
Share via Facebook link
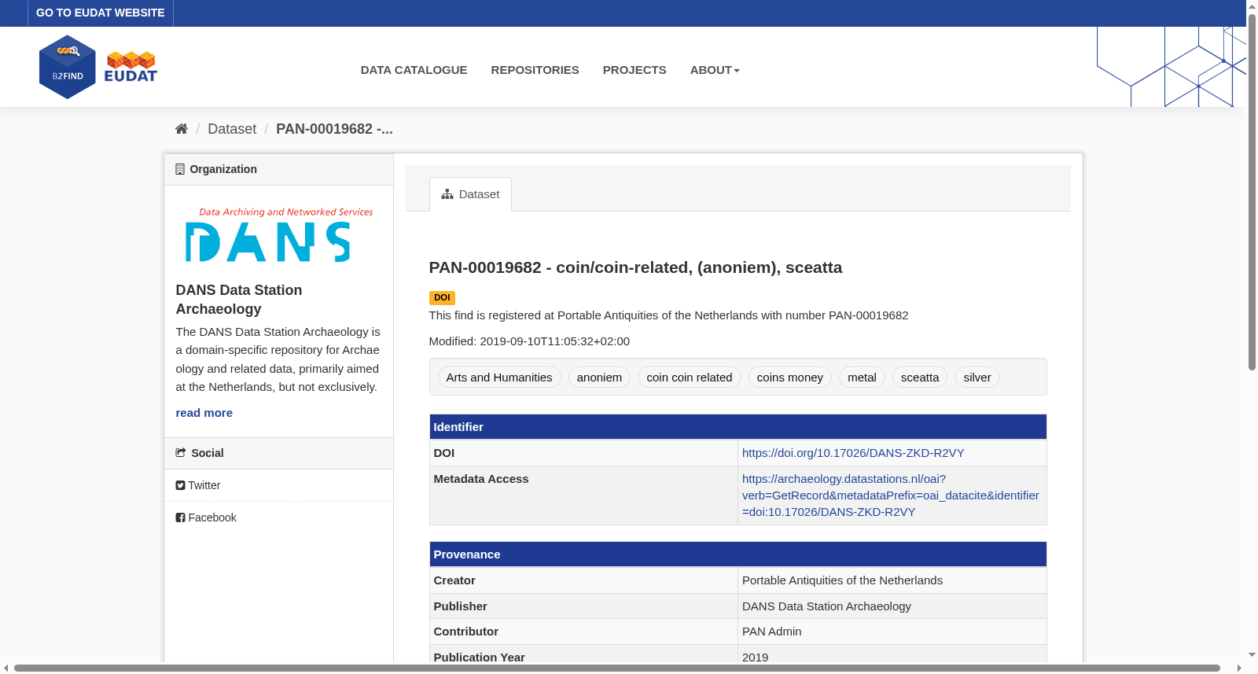coord(206,517)
